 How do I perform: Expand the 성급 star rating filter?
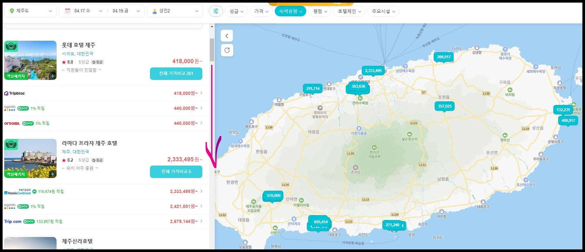[x=236, y=11]
